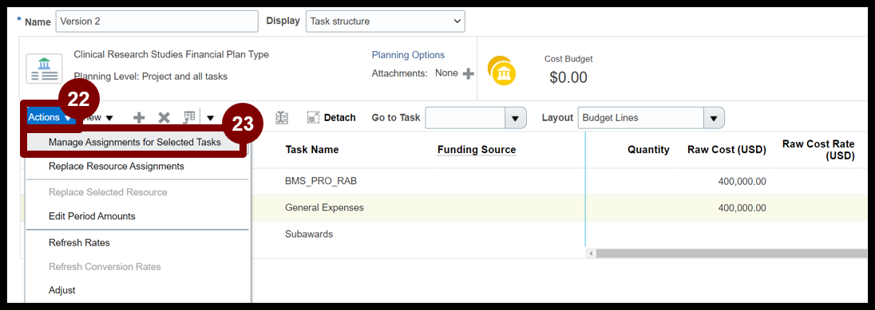Click the plus add icon in toolbar
Screen dimensions: 875x310
139,117
